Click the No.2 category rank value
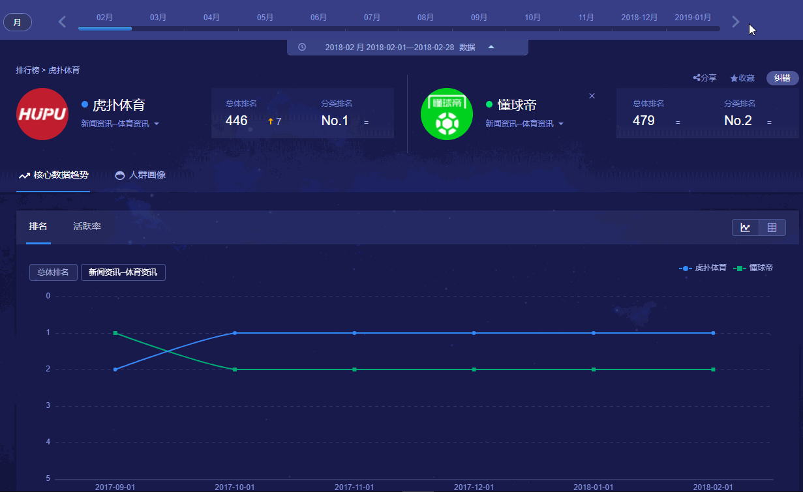Viewport: 803px width, 492px height. [738, 121]
